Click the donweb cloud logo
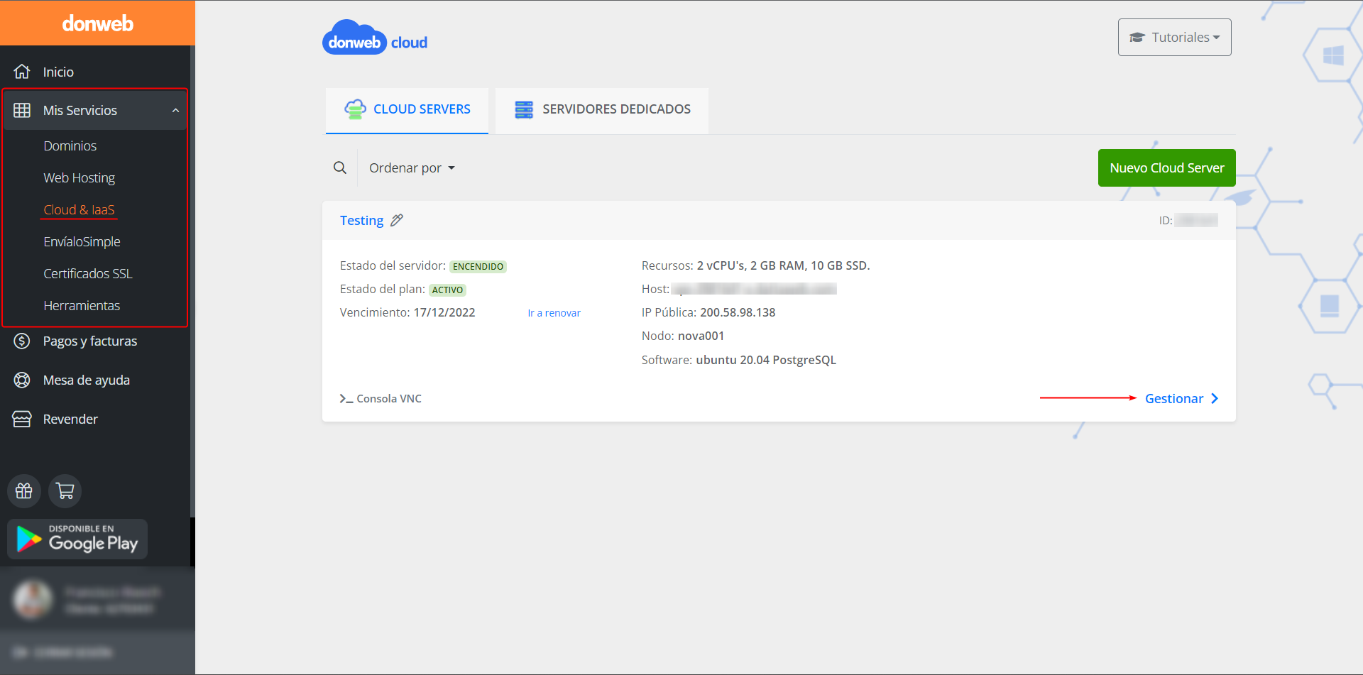Screen dimensions: 1363x675 tap(375, 38)
